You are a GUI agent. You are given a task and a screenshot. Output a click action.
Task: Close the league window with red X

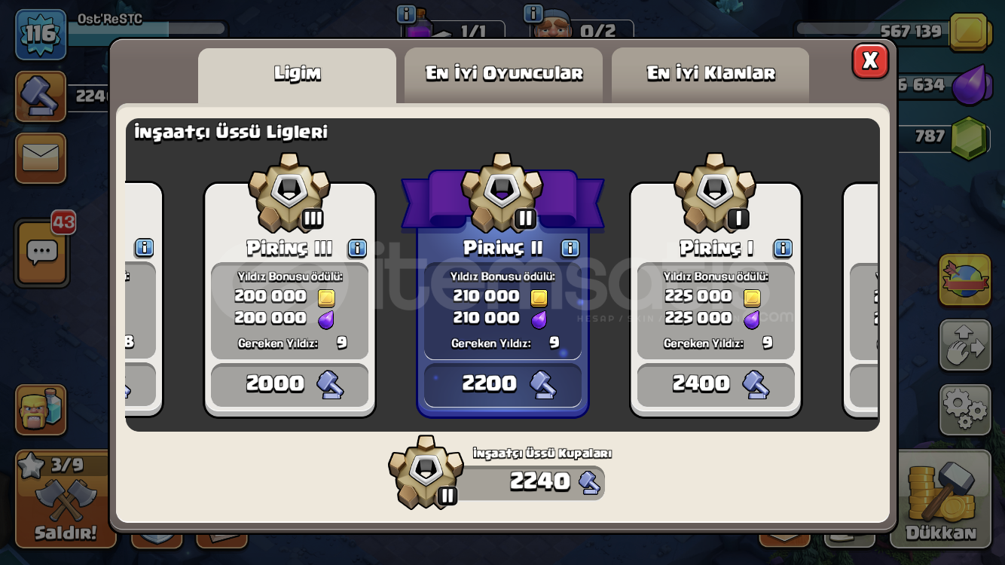pos(870,60)
